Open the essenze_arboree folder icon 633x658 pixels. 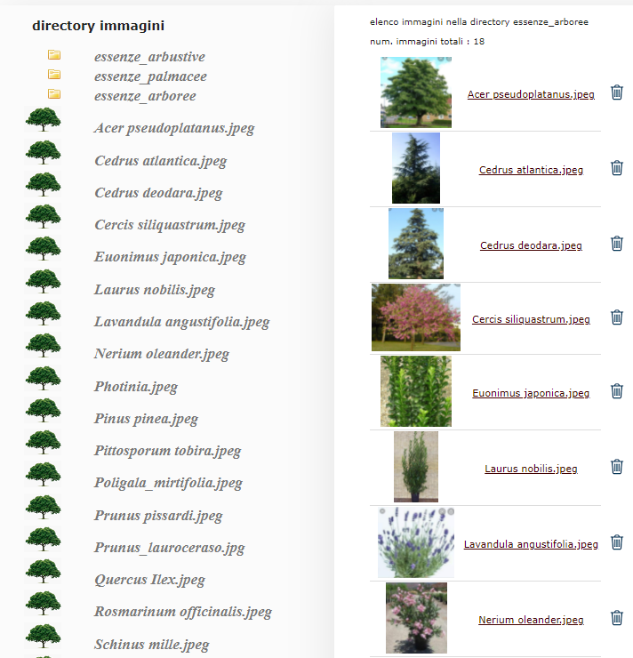[54, 93]
